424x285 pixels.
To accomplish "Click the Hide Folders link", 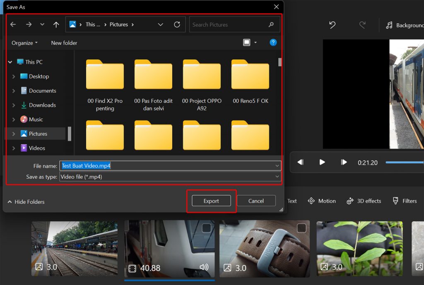I will [26, 202].
